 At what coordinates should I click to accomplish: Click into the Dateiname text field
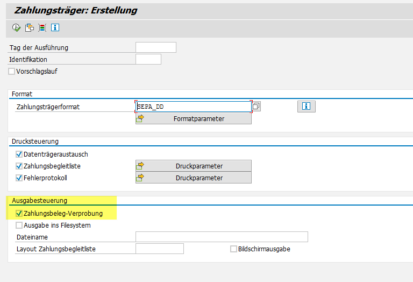[222, 237]
